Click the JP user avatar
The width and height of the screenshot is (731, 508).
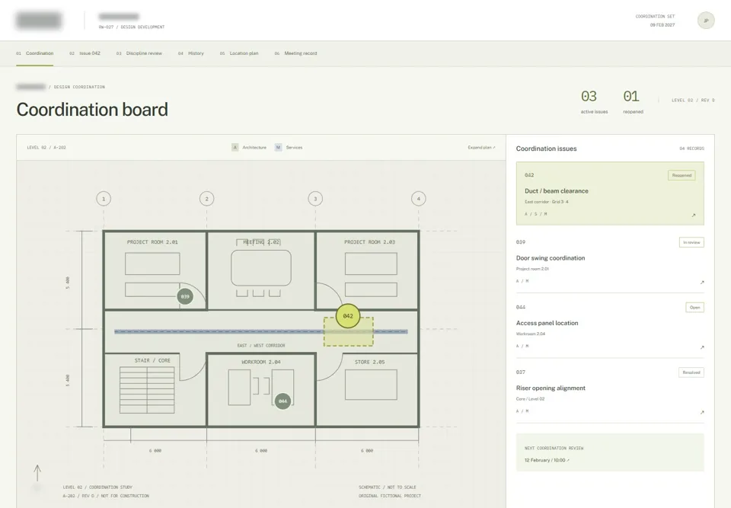point(706,21)
